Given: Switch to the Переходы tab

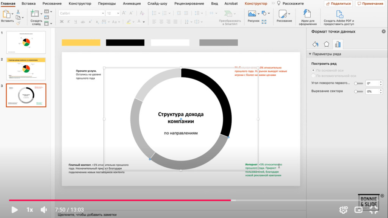Looking at the screenshot, I should point(107,3).
